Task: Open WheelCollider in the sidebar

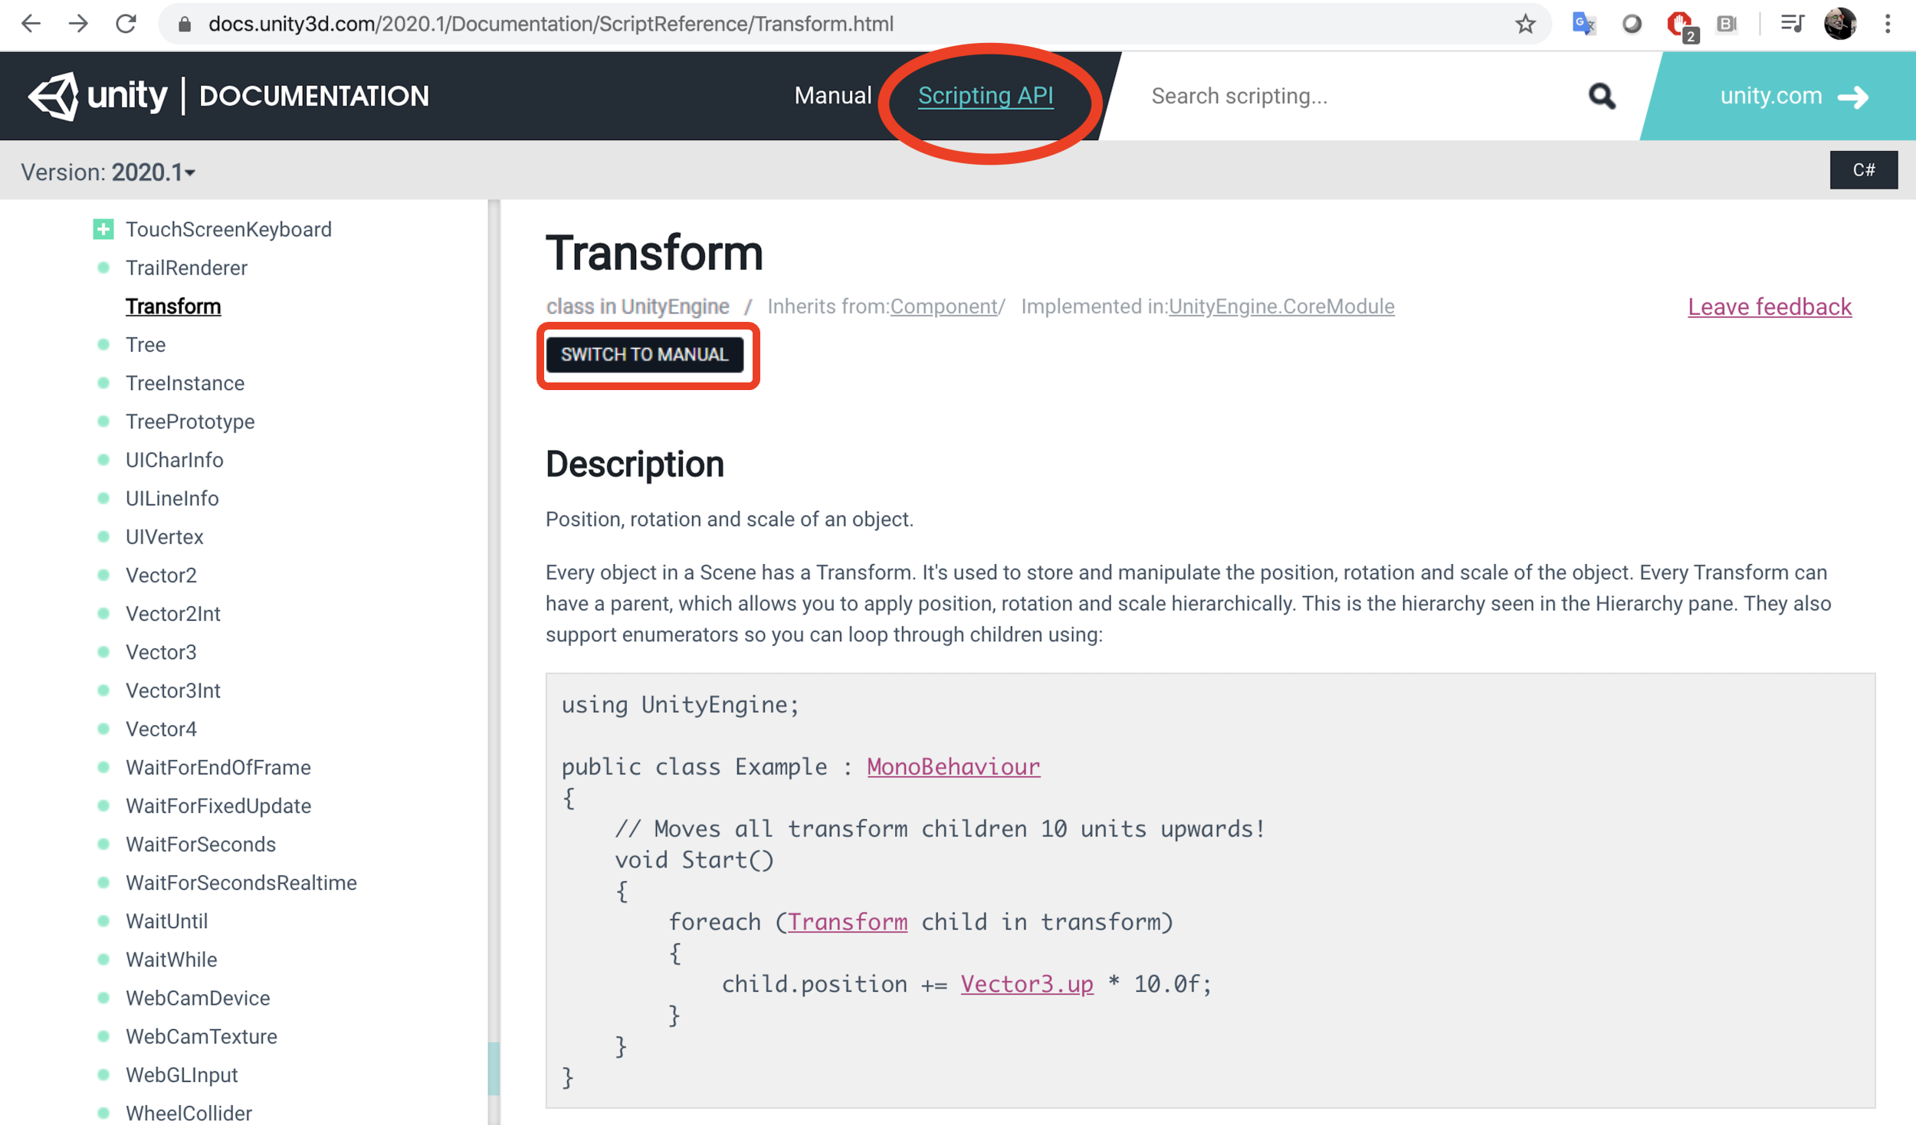Action: [189, 1113]
